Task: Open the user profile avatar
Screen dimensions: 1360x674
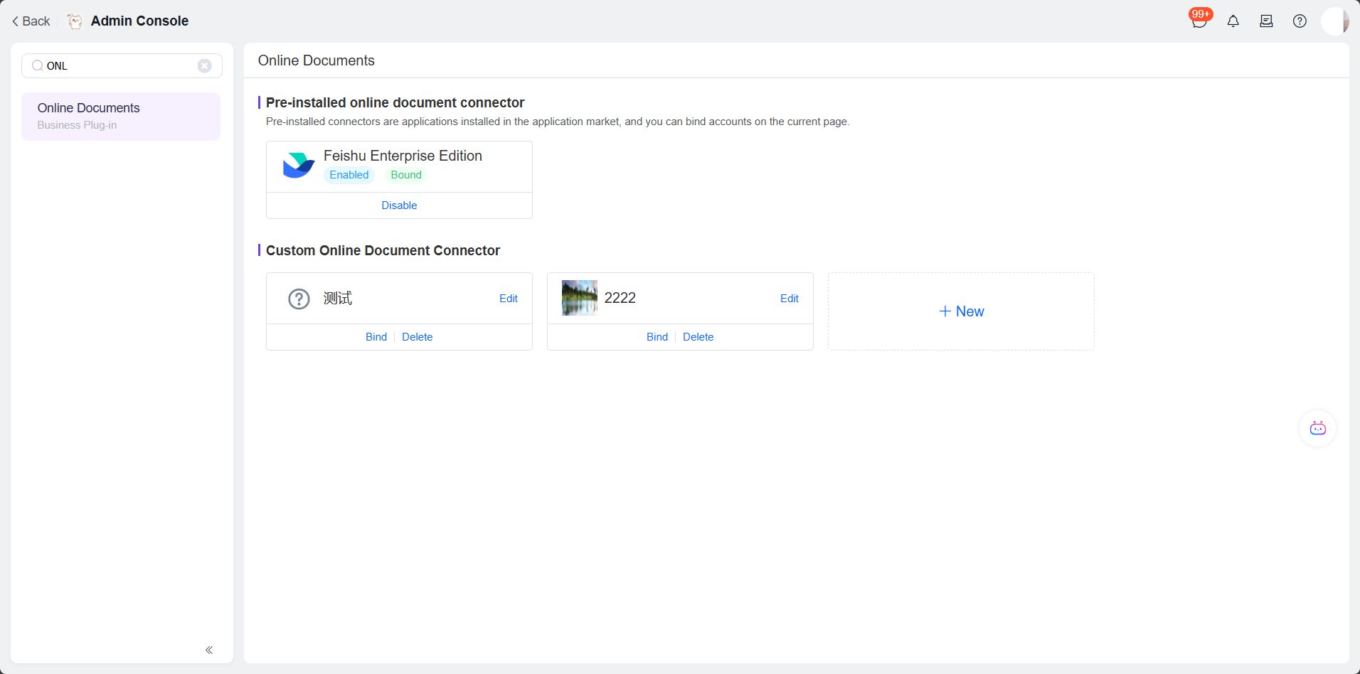Action: pos(1334,21)
